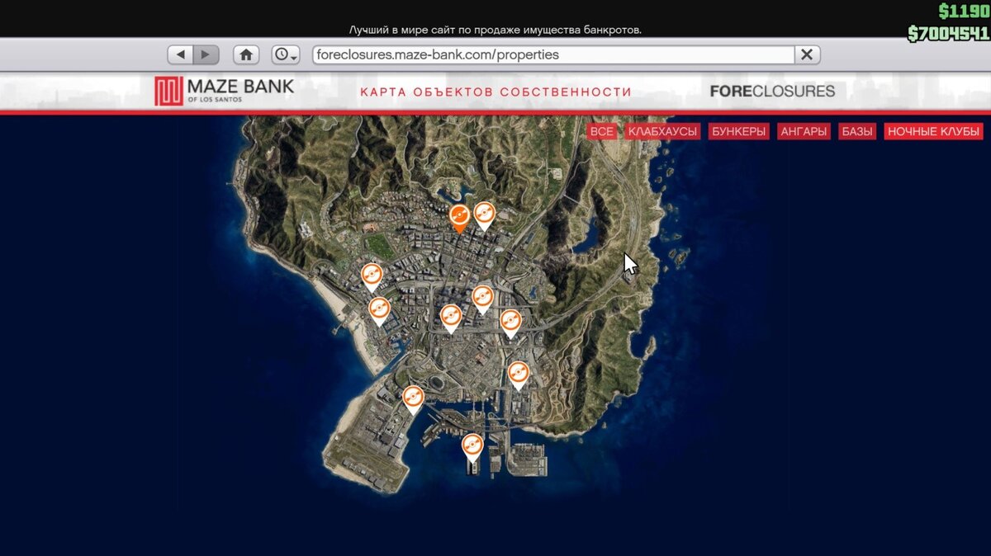Filter the map by БУНКЕРЫ

pyautogui.click(x=738, y=131)
